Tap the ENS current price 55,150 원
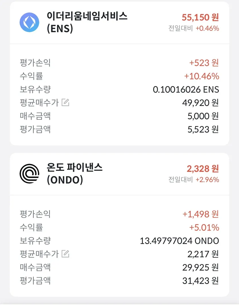Screen dimensions: 239x308 pyautogui.click(x=200, y=17)
